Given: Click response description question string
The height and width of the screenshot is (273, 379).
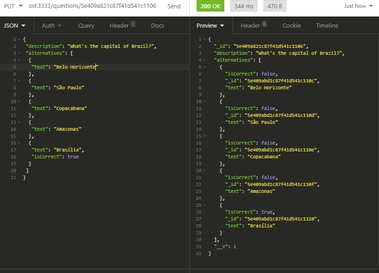Looking at the screenshot, I should 300,53.
